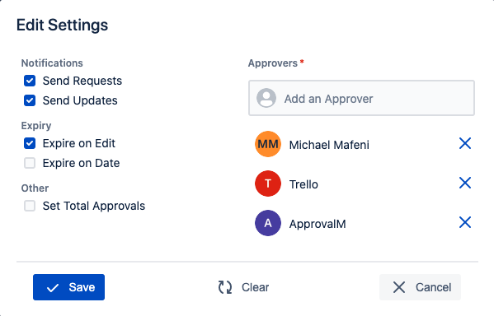Viewport: 494px width, 316px height.
Task: Disable Expire on Edit
Action: tap(30, 143)
